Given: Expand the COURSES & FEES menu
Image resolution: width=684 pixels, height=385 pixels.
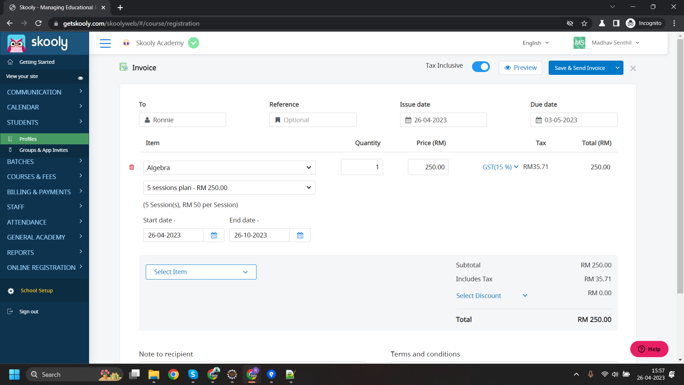Looking at the screenshot, I should (45, 176).
